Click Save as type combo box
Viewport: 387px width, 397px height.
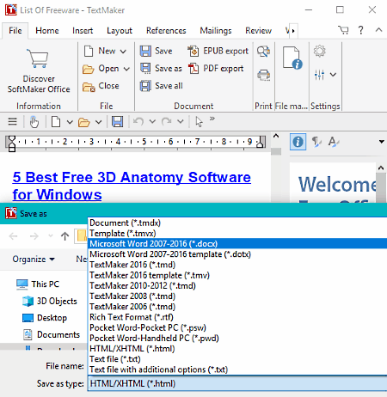(237, 384)
